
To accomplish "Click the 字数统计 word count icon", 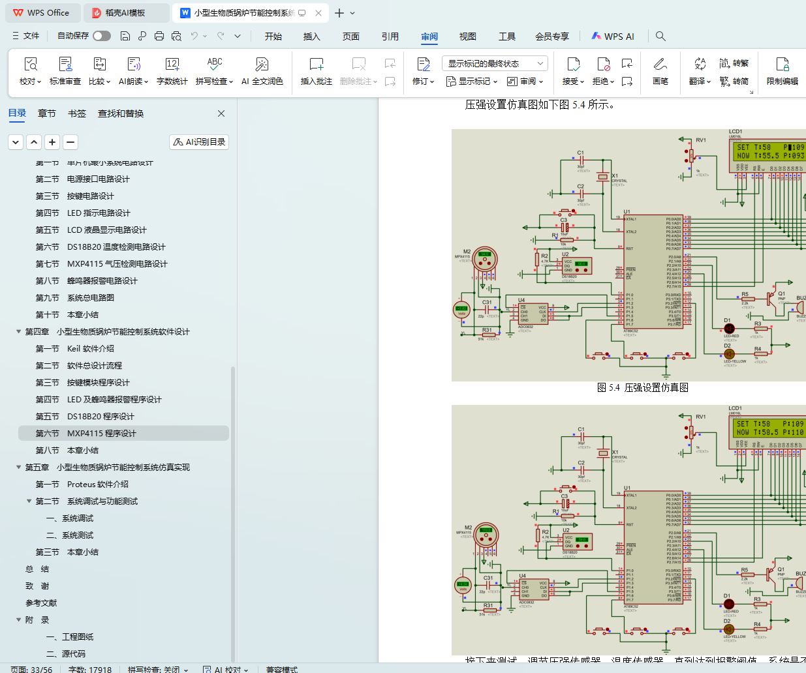I will click(x=172, y=65).
